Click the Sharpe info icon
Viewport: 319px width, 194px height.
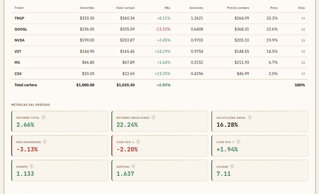[31, 166]
